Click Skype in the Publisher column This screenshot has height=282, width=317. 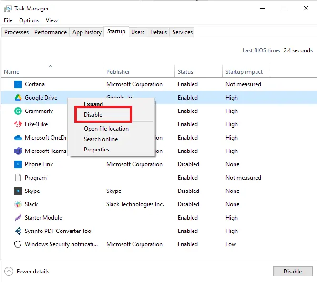pos(113,191)
